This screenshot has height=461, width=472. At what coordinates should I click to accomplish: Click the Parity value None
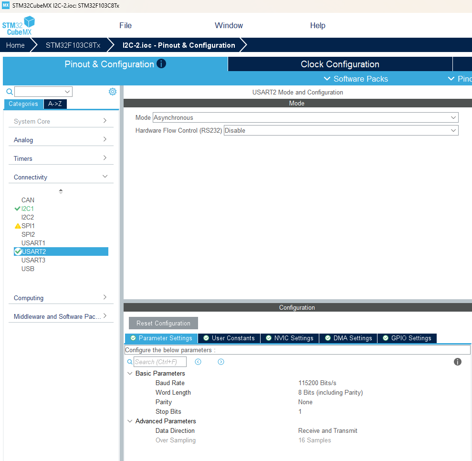[x=305, y=402]
